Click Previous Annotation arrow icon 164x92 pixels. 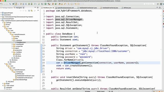pyautogui.click(x=72, y=4)
